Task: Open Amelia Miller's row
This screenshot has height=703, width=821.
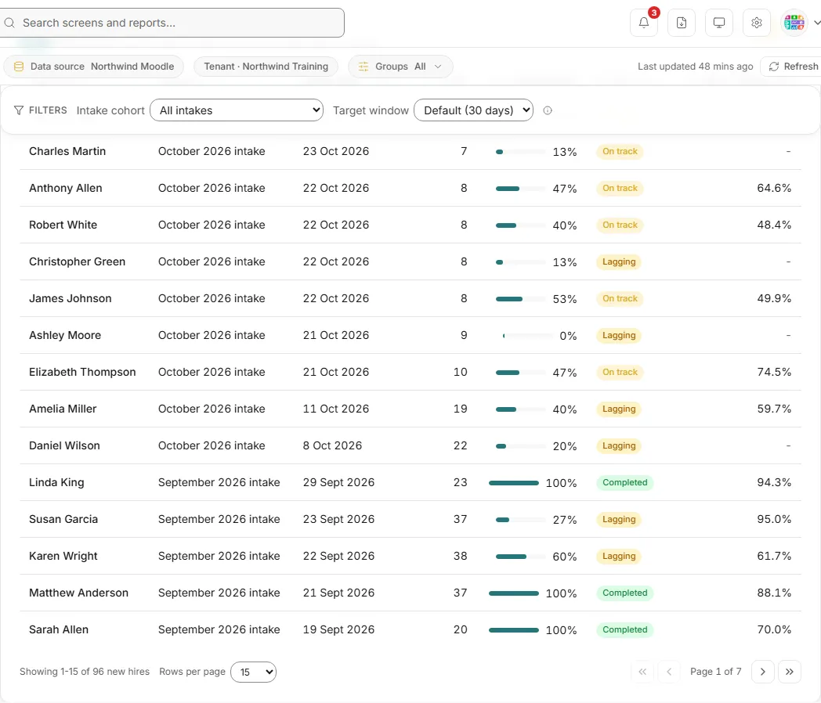Action: (410, 409)
